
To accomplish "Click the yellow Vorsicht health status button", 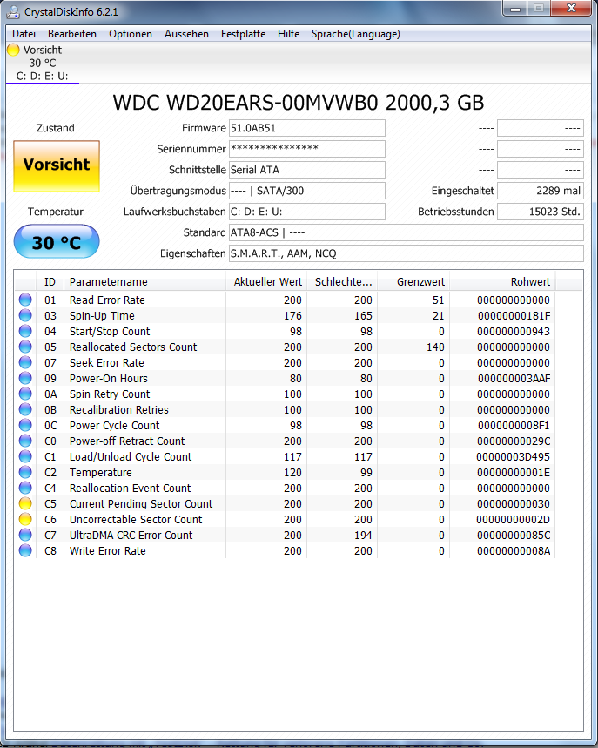I will (57, 166).
